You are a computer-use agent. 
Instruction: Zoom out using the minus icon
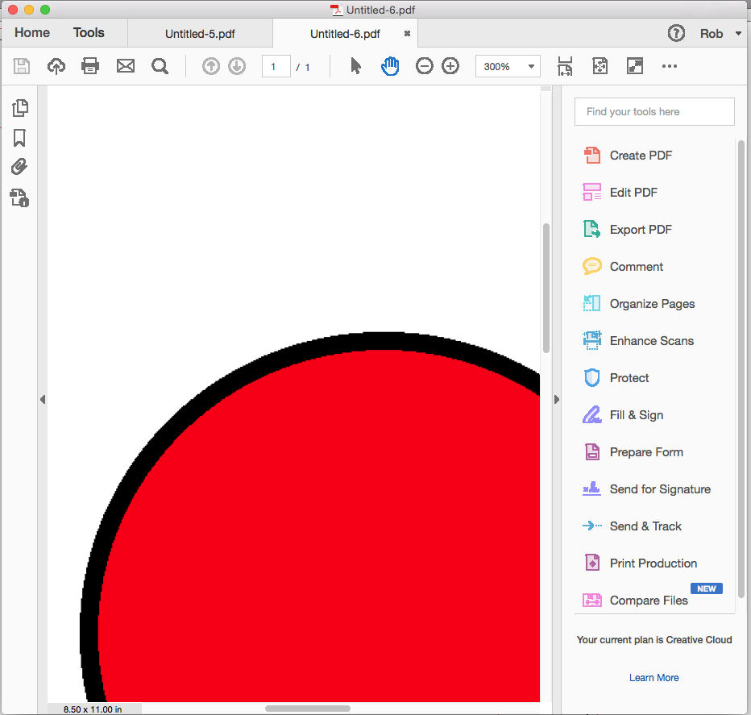click(425, 65)
